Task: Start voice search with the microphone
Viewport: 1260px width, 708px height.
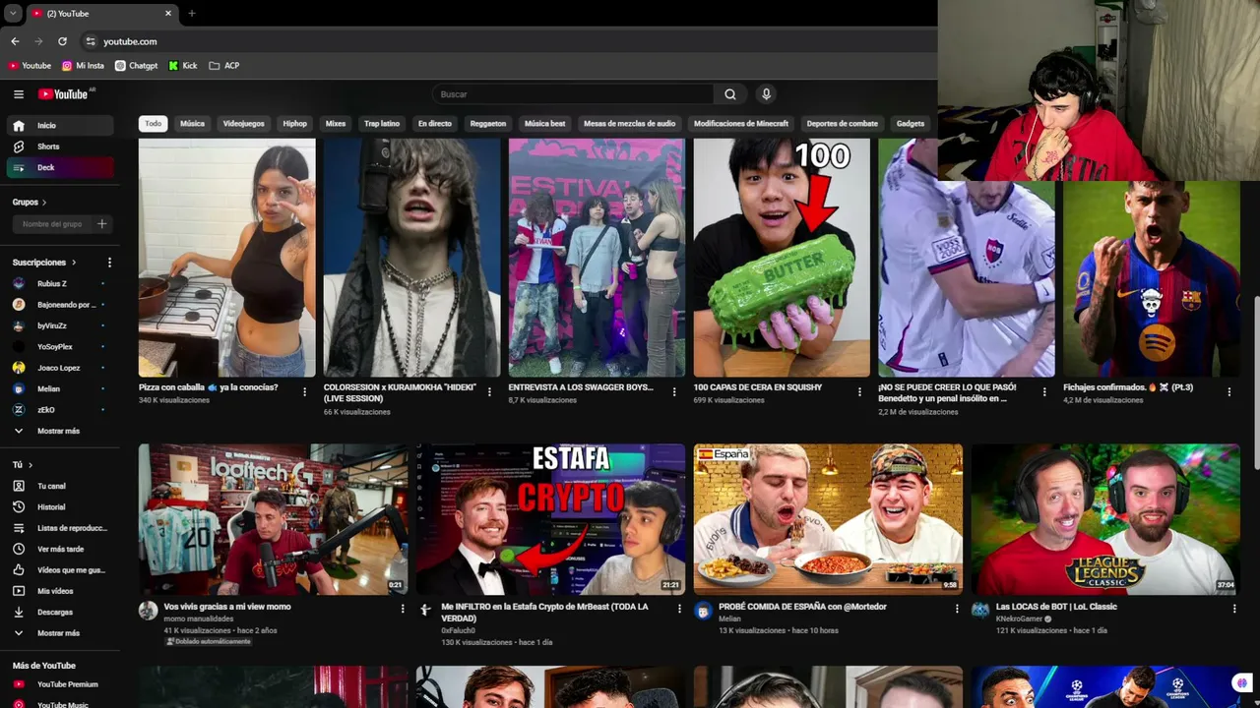Action: pyautogui.click(x=766, y=94)
